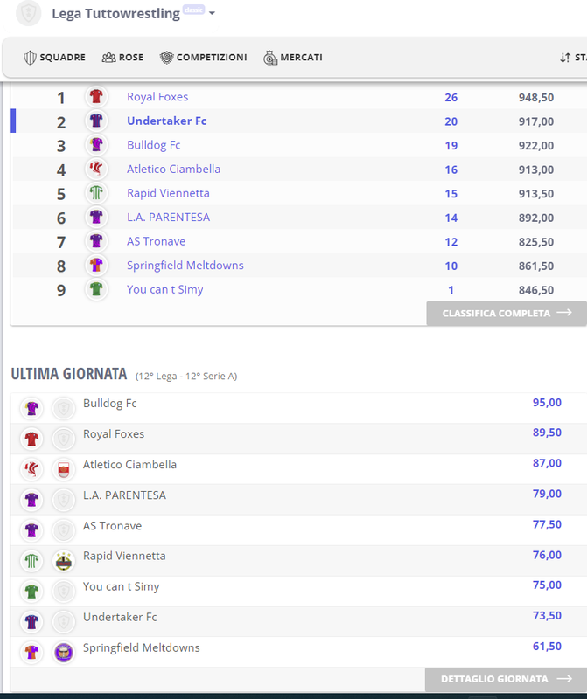Click Rapid Viennetta striped jersey in standings
The width and height of the screenshot is (587, 699).
pos(96,192)
